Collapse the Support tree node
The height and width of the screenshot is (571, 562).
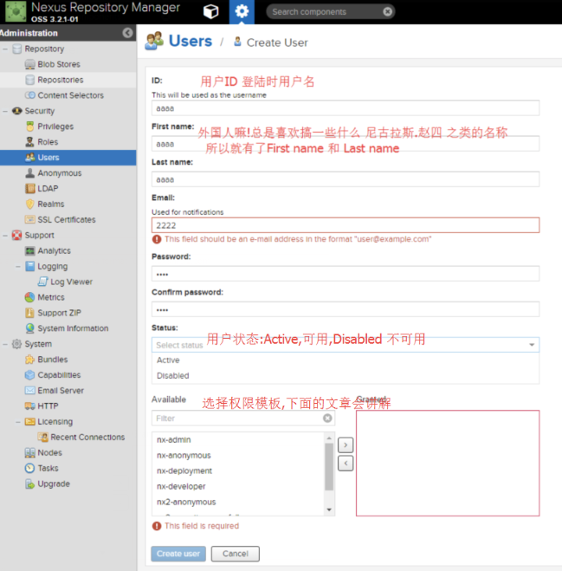pos(5,236)
